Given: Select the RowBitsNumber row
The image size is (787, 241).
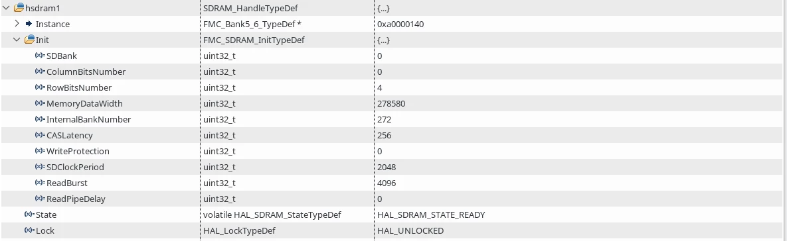Looking at the screenshot, I should [393, 87].
